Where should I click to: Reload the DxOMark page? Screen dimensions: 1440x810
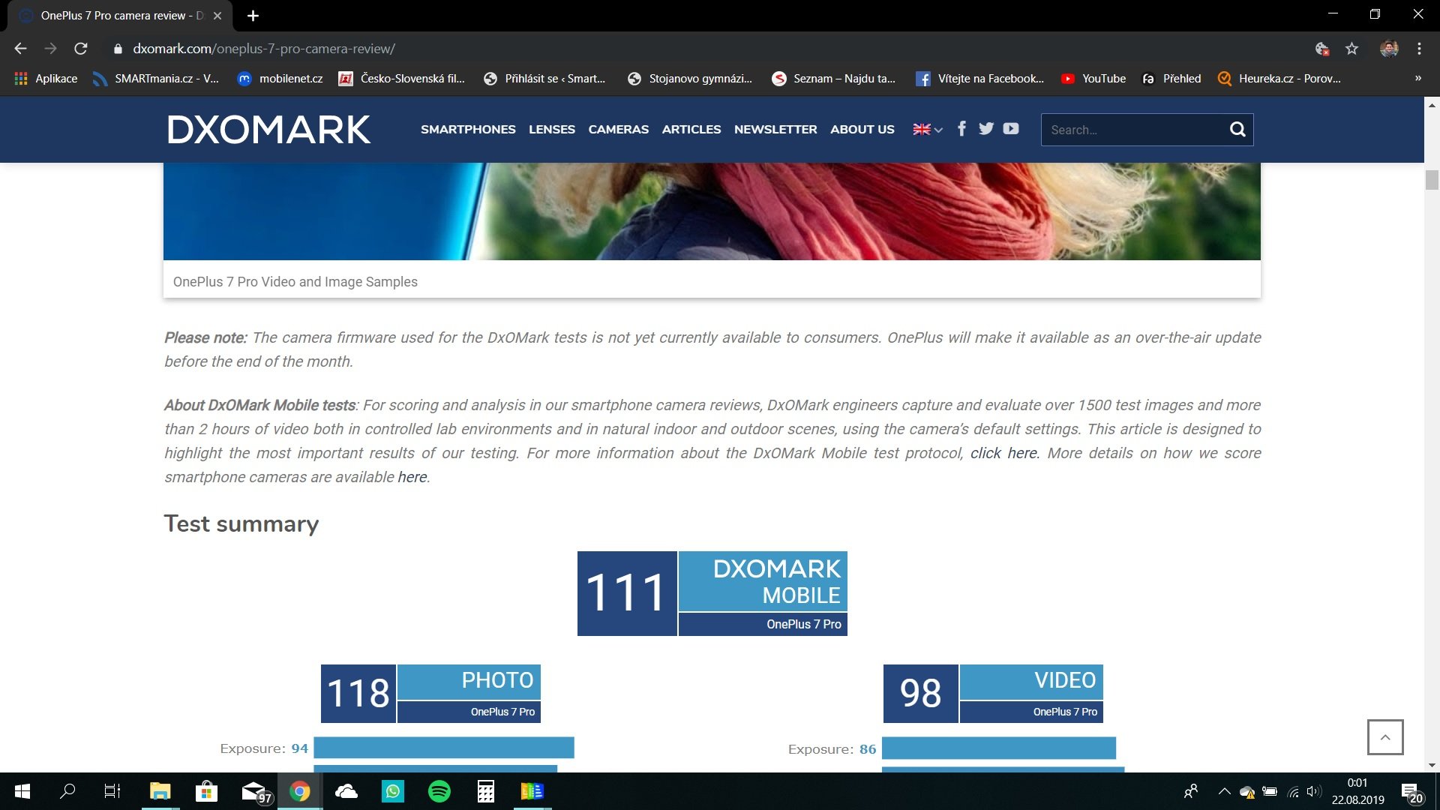click(81, 49)
